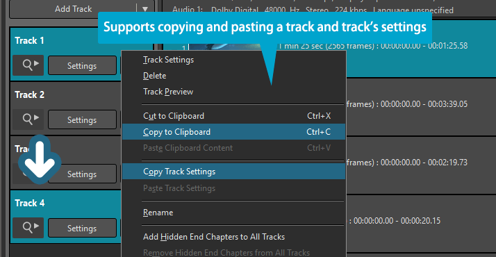
Task: Click Track 2 preview magnifier icon
Action: tap(28, 119)
